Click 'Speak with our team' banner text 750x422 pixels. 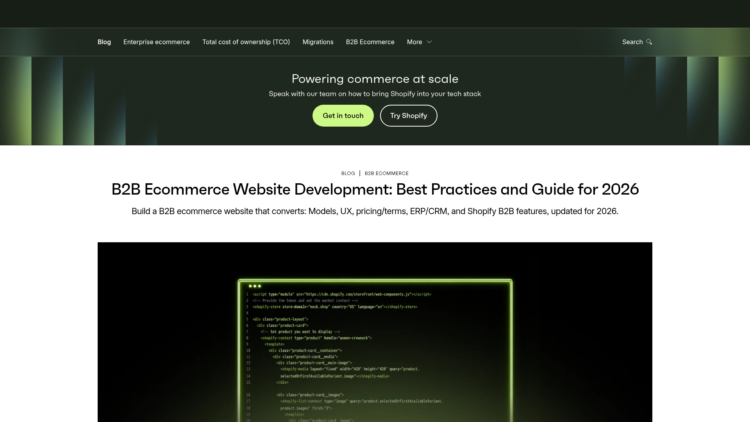pyautogui.click(x=375, y=94)
